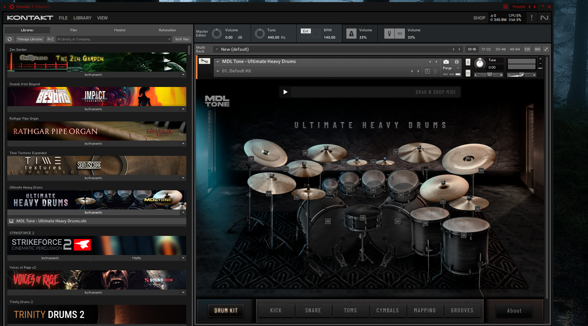Remove the instrument with header X icon
This screenshot has width=588, height=326.
tap(540, 58)
